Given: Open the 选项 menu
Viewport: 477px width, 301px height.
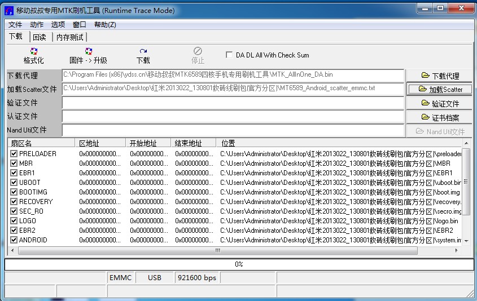Looking at the screenshot, I should pos(58,25).
